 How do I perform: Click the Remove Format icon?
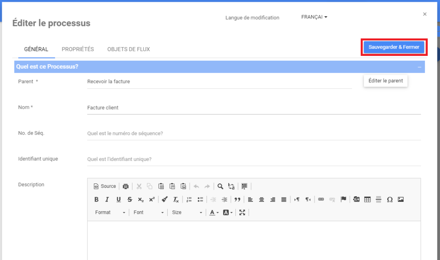click(x=176, y=199)
